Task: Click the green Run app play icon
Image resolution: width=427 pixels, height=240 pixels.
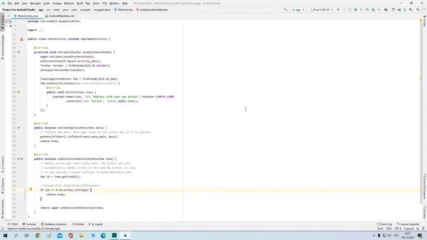Action: click(338, 9)
